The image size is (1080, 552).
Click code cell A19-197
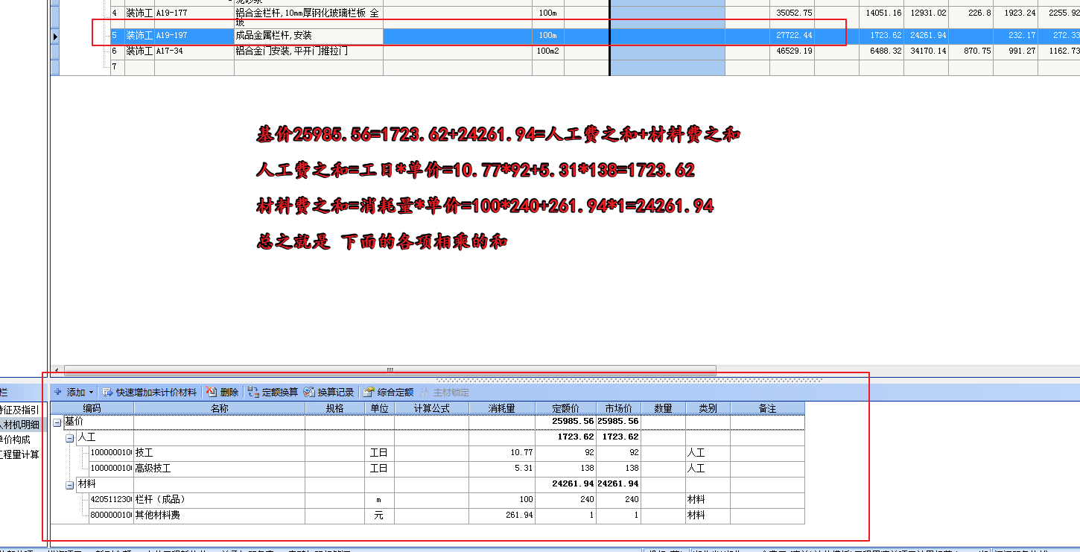[x=194, y=36]
